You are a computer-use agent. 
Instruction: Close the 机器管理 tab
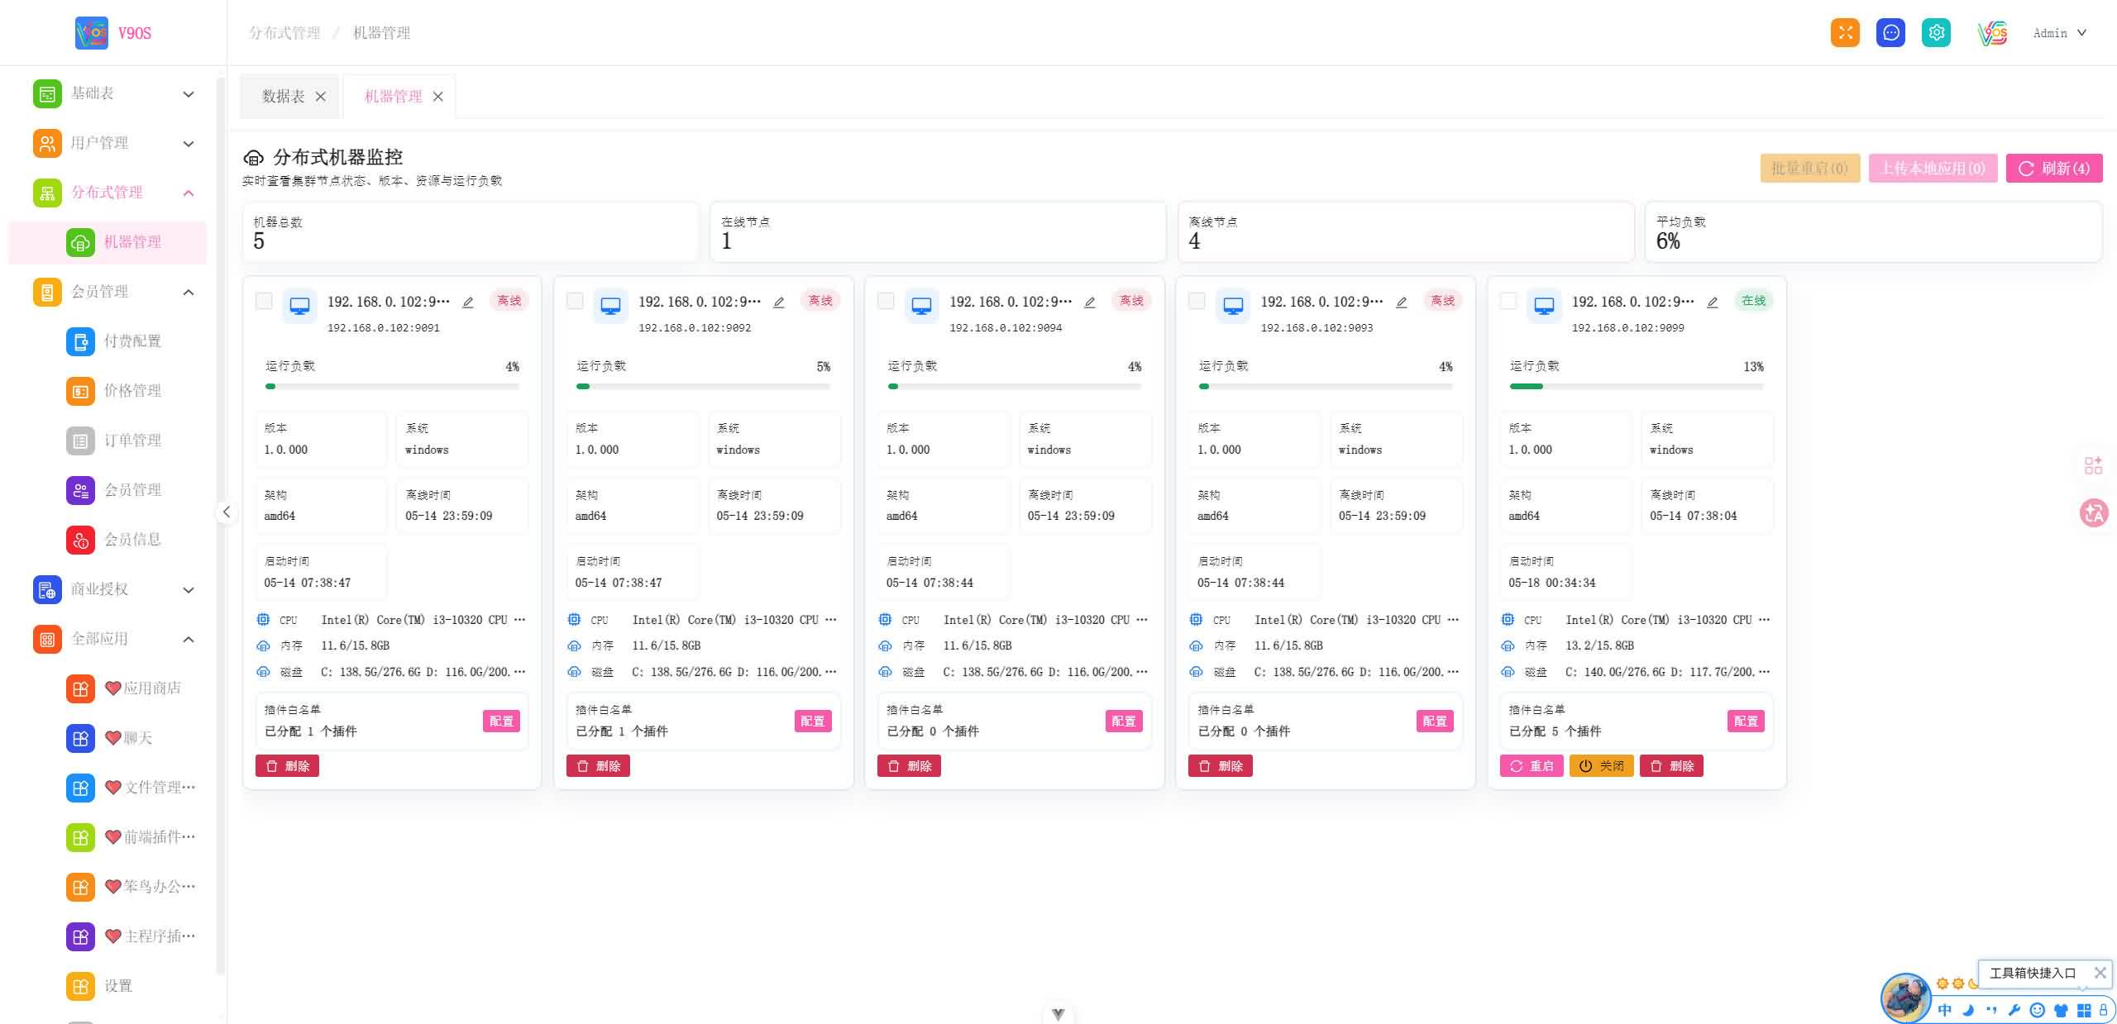[438, 97]
